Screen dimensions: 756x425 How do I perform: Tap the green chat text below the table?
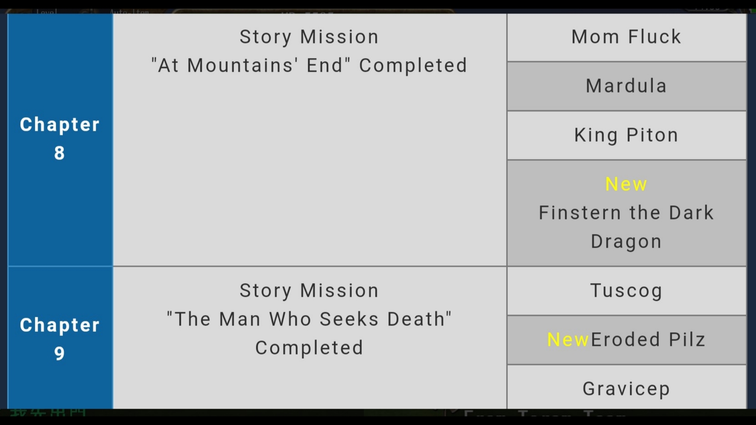pos(48,412)
